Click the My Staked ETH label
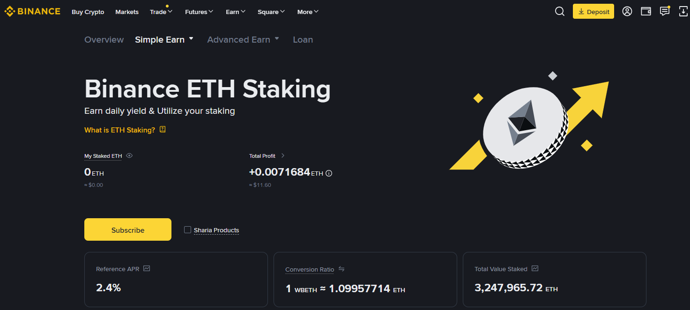690x310 pixels. click(103, 156)
